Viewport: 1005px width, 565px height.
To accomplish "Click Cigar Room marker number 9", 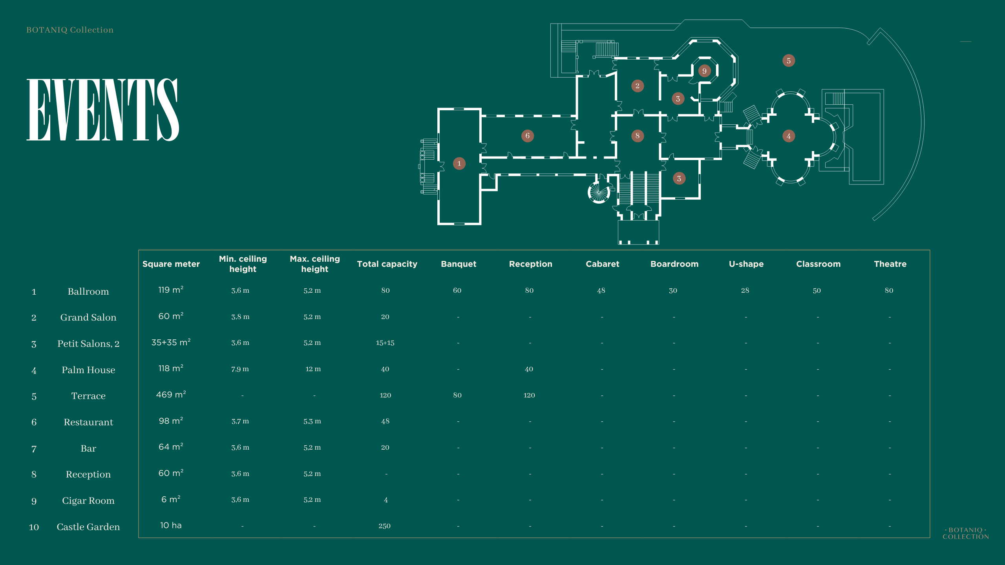I will click(x=704, y=71).
